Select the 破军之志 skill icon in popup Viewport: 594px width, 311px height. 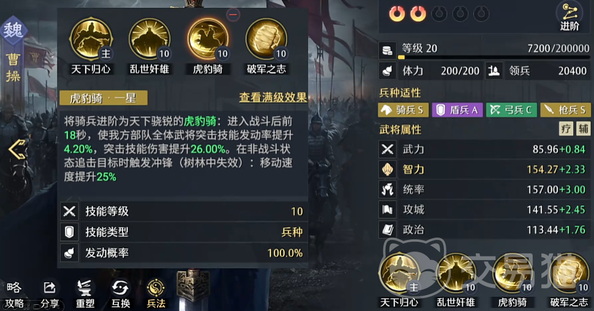pos(266,39)
